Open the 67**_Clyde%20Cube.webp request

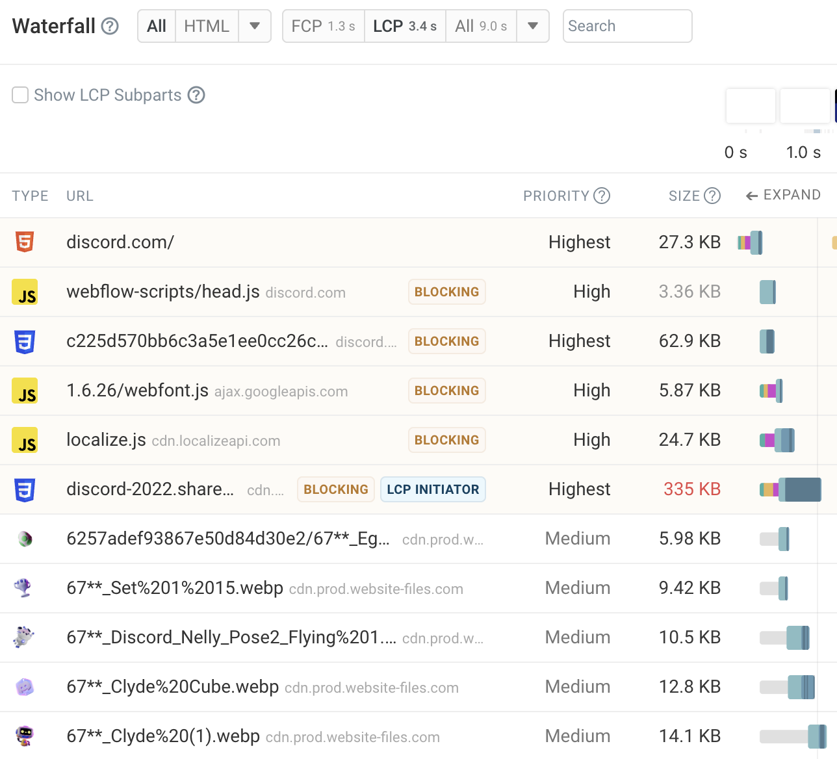(x=419, y=687)
